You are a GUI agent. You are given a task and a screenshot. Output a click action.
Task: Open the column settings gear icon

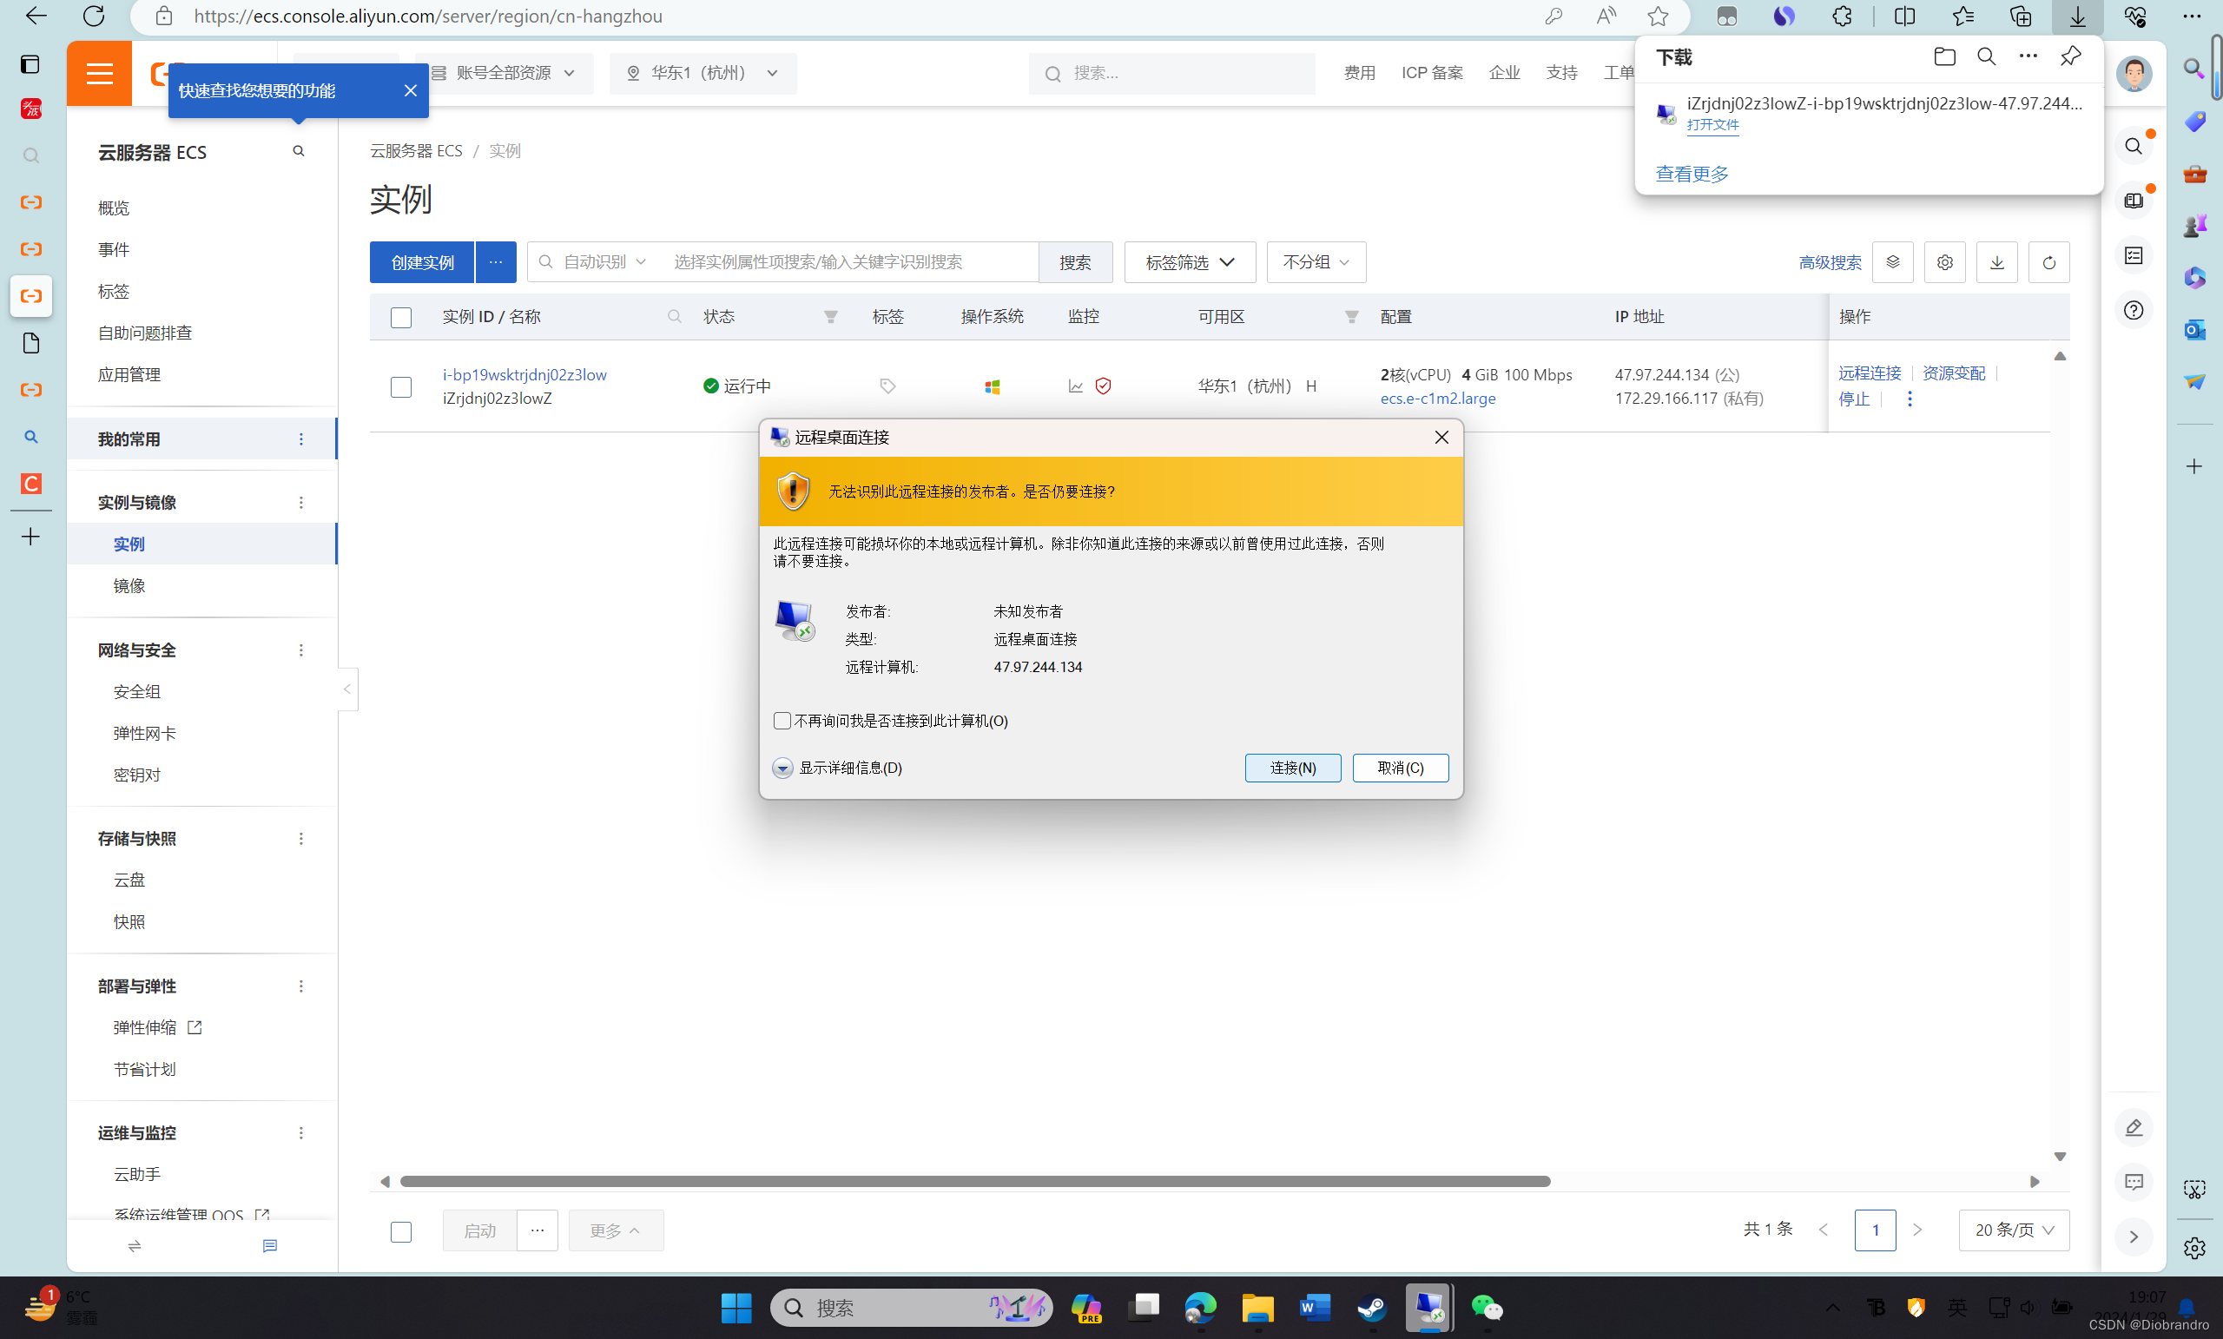[x=1944, y=262]
